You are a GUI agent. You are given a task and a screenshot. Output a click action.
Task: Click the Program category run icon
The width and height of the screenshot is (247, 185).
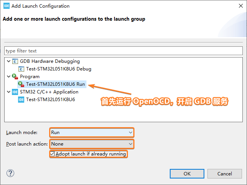[15, 77]
